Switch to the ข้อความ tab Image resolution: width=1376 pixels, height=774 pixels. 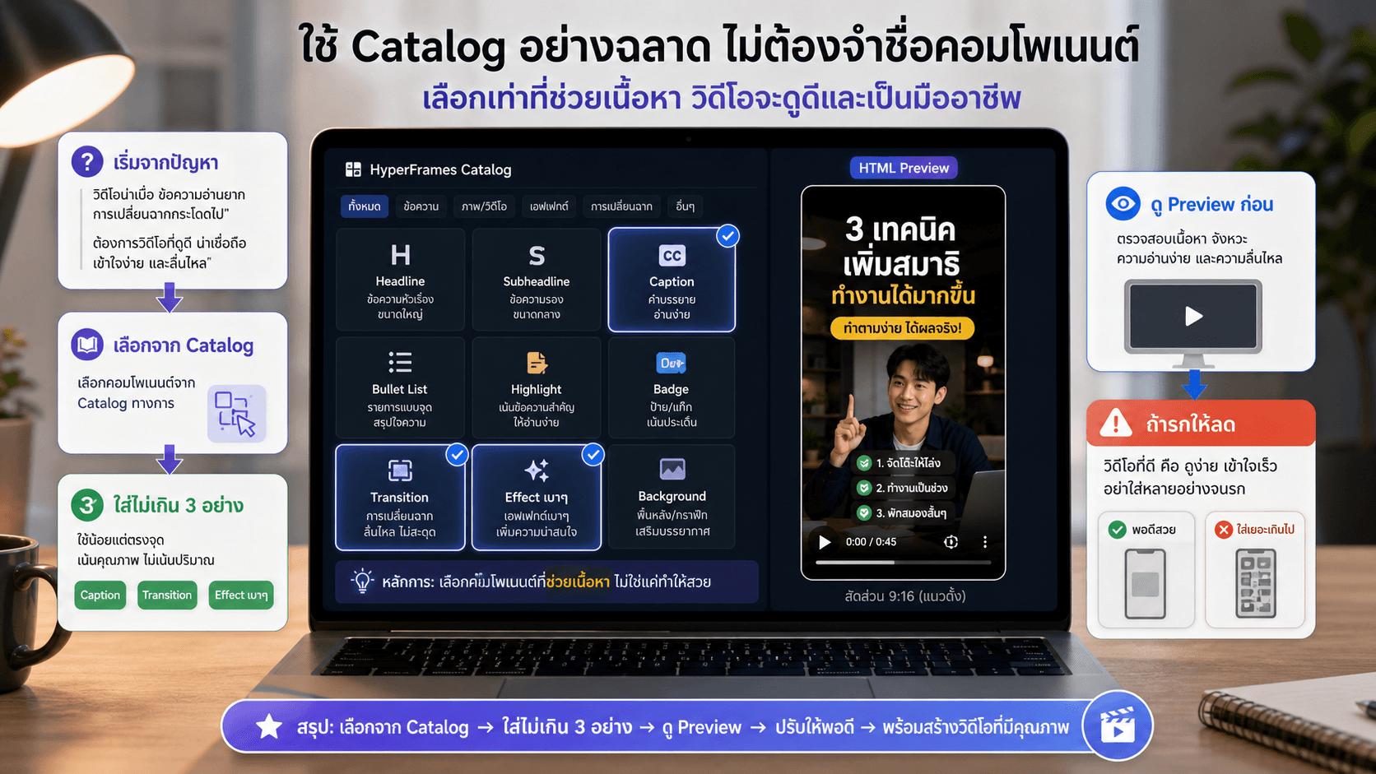coord(421,206)
